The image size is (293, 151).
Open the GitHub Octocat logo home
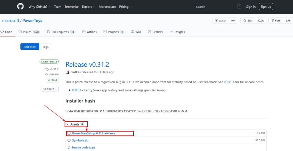click(20, 7)
